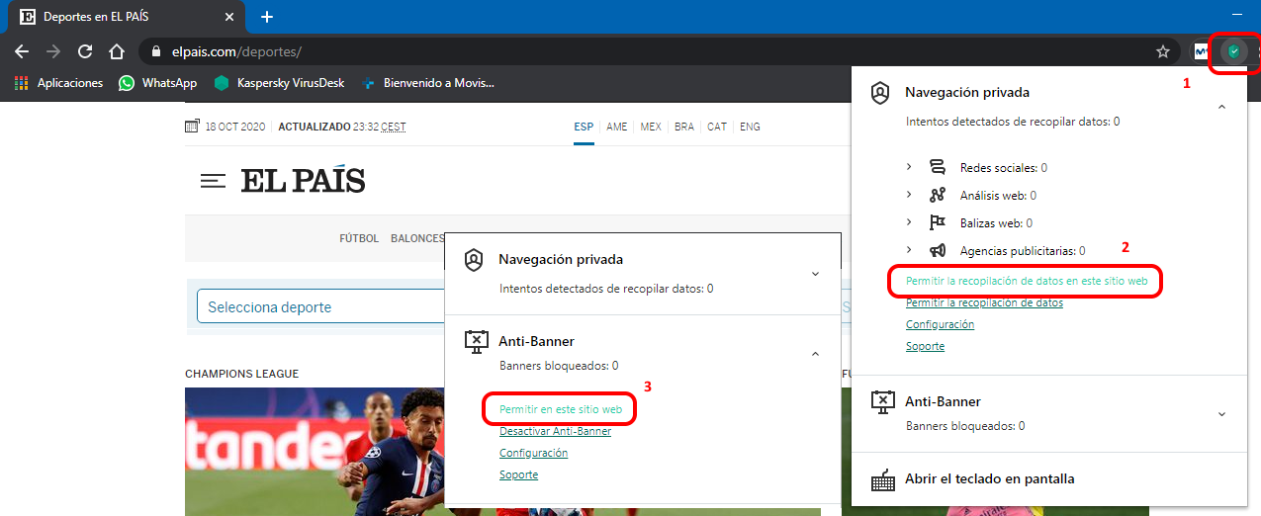Select the ENG edition tab

point(750,127)
